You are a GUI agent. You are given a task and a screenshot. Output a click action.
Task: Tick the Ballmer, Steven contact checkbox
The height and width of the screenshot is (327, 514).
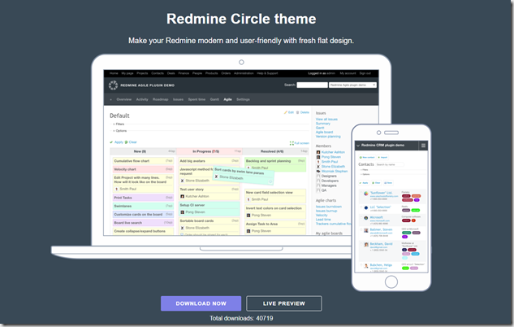(x=361, y=230)
